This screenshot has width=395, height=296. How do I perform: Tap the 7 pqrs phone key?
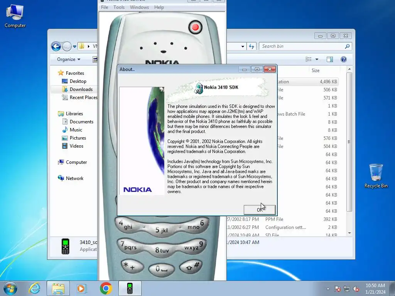[x=129, y=246]
